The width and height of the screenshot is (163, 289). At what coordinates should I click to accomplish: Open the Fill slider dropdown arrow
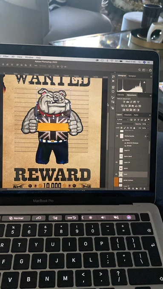coord(148,128)
